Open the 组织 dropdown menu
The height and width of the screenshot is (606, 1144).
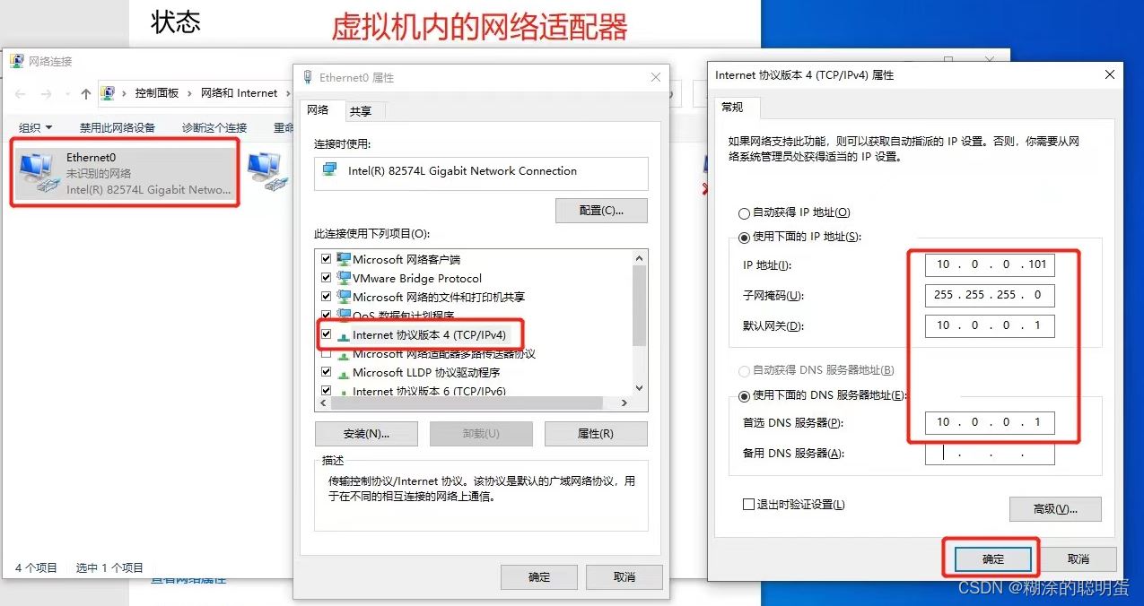[x=36, y=128]
